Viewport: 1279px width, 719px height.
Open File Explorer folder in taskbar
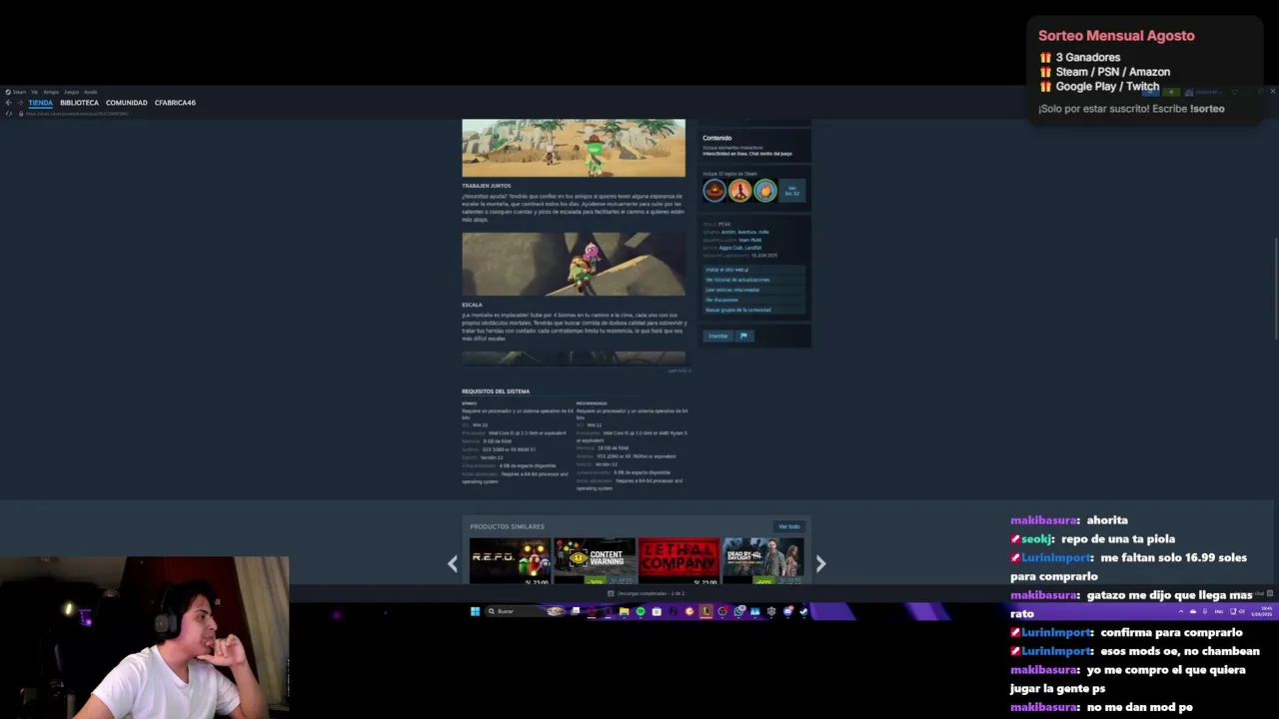click(x=625, y=611)
